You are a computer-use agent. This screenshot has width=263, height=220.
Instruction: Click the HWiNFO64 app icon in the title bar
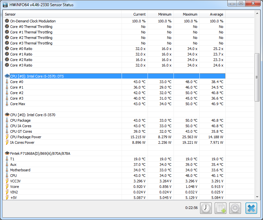click(5, 5)
